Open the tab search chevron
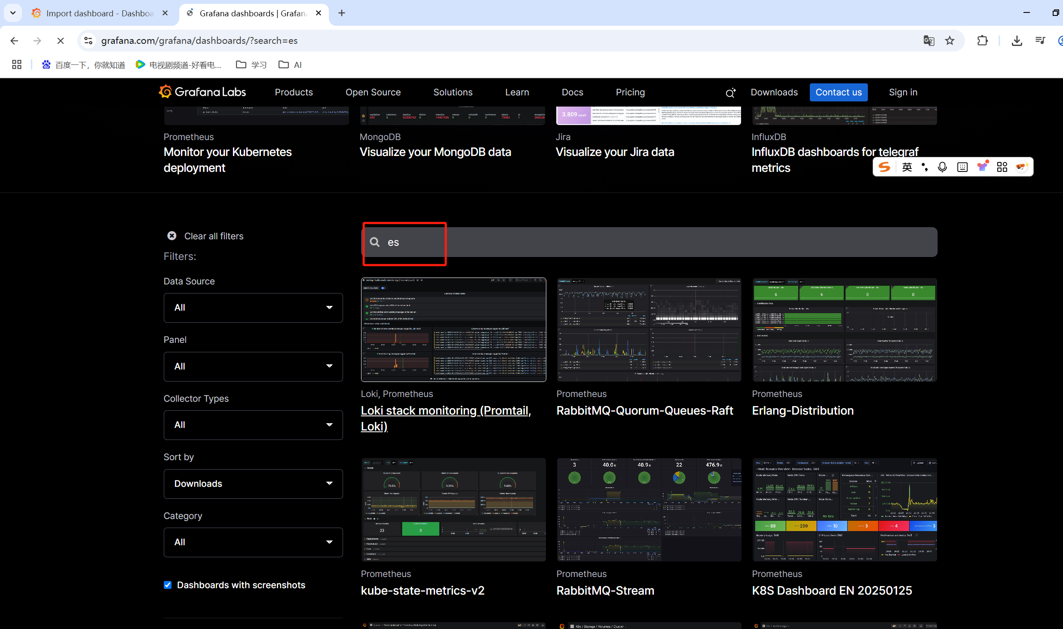The image size is (1063, 629). pos(13,13)
